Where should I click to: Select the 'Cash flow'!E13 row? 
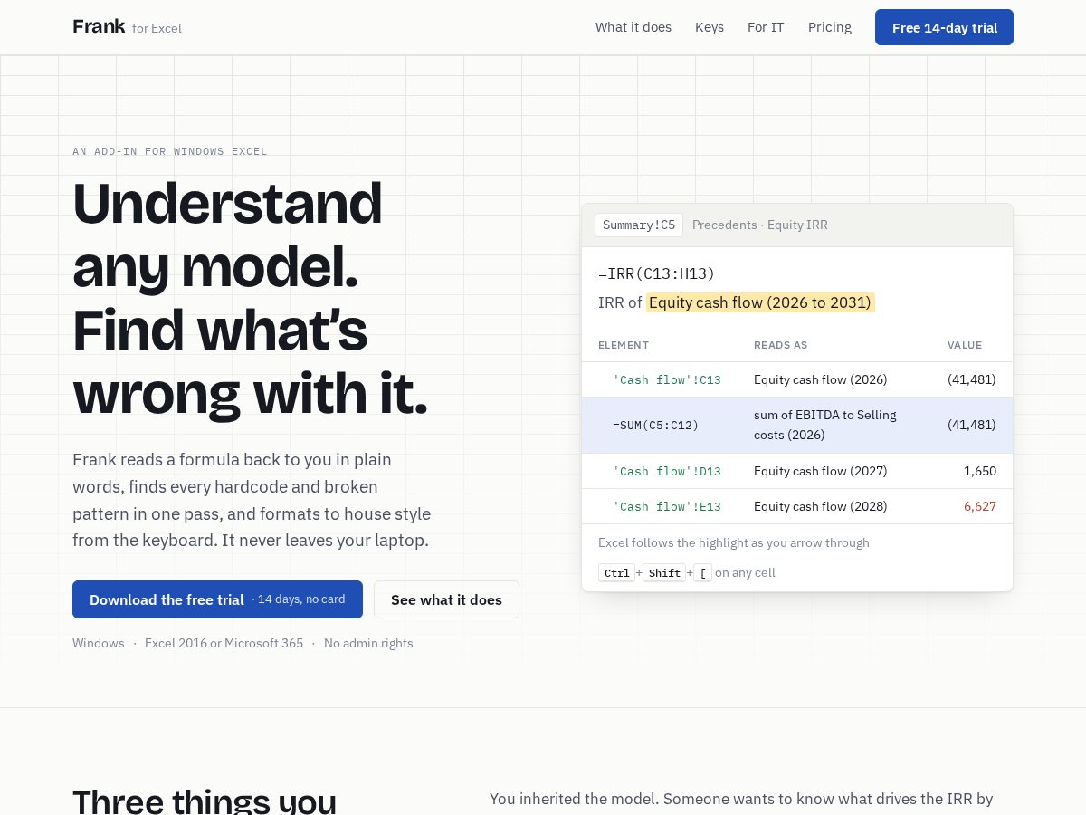coord(797,506)
